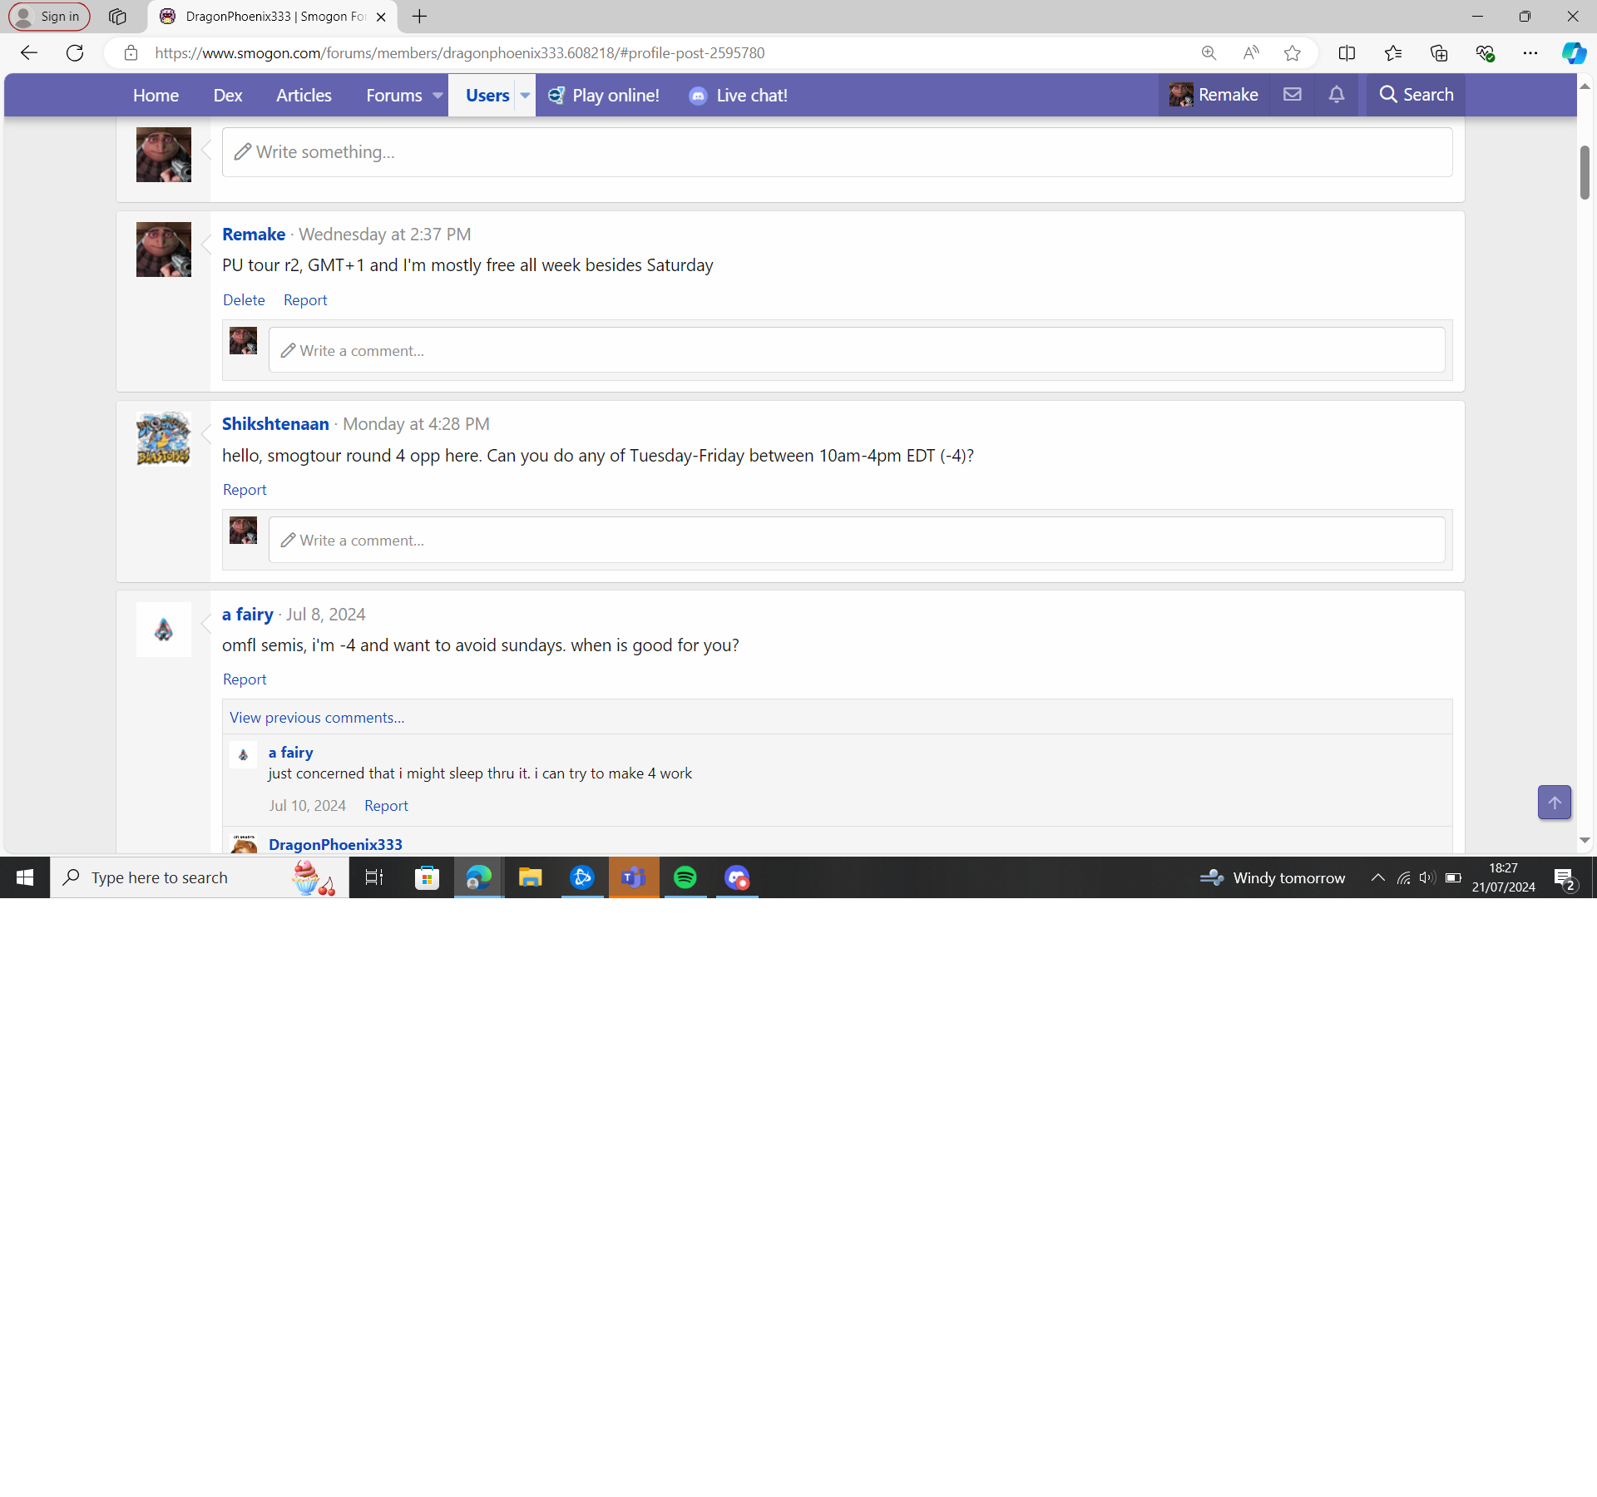The height and width of the screenshot is (1497, 1597).
Task: Click the Write something input field
Action: (837, 152)
